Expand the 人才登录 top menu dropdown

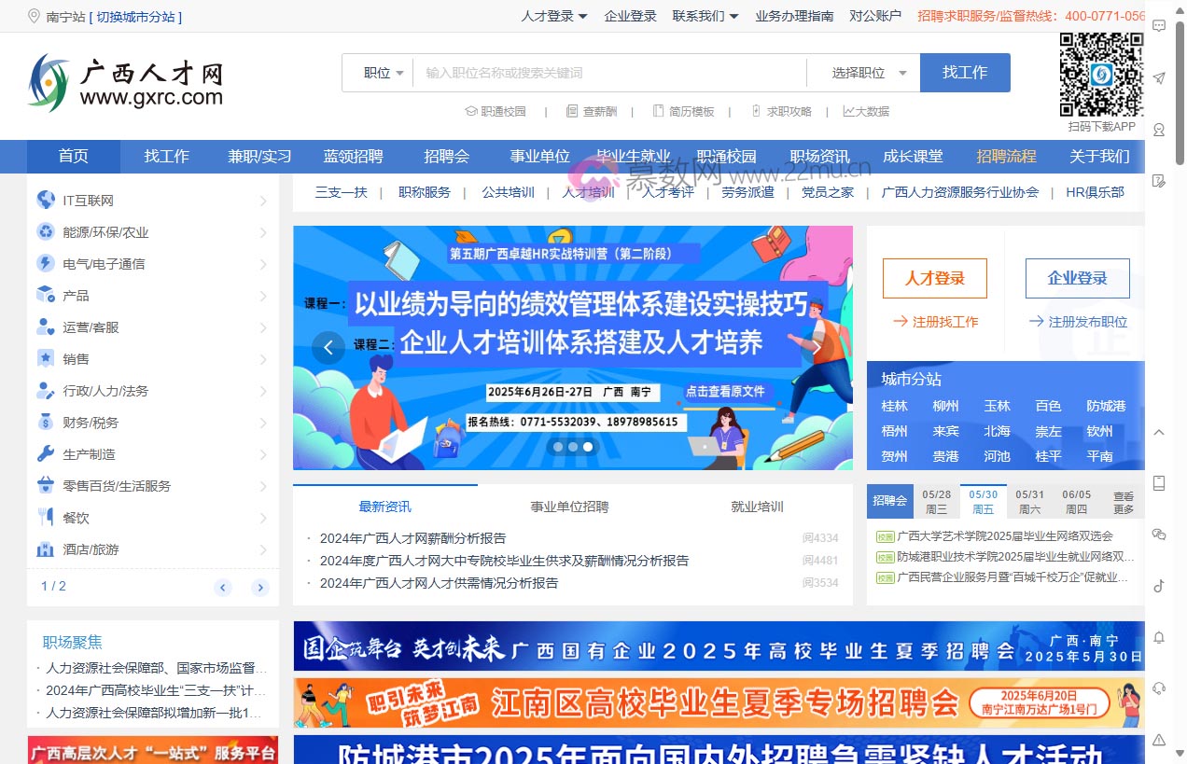pos(552,16)
